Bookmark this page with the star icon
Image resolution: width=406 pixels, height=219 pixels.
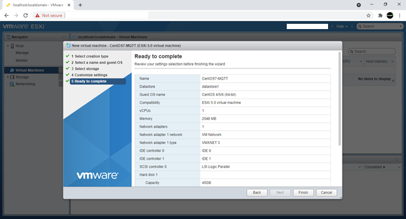(368, 16)
